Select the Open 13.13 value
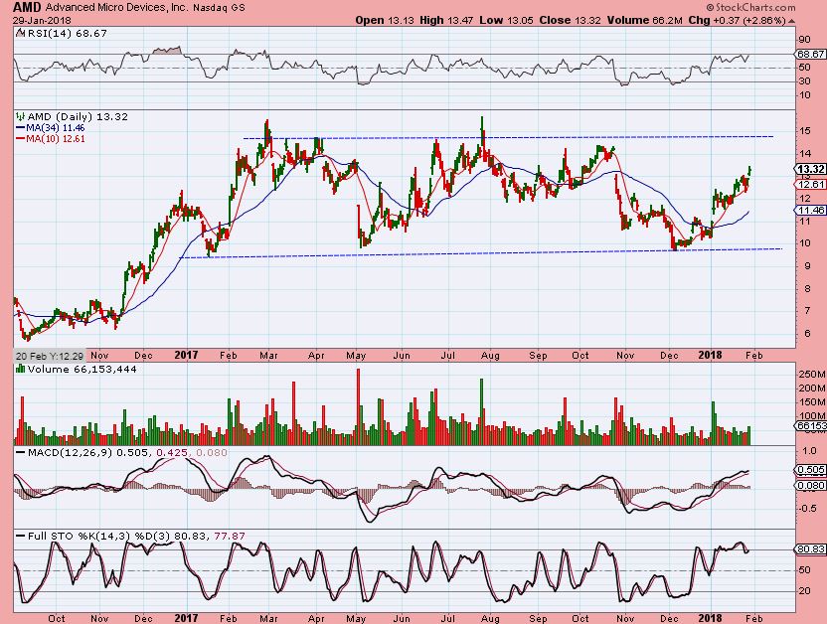Screen dimensions: 827x624 385,20
